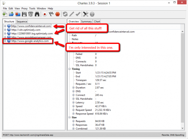Expand the Request Speed row
Screen dimensions: 188x139
pos(73,110)
